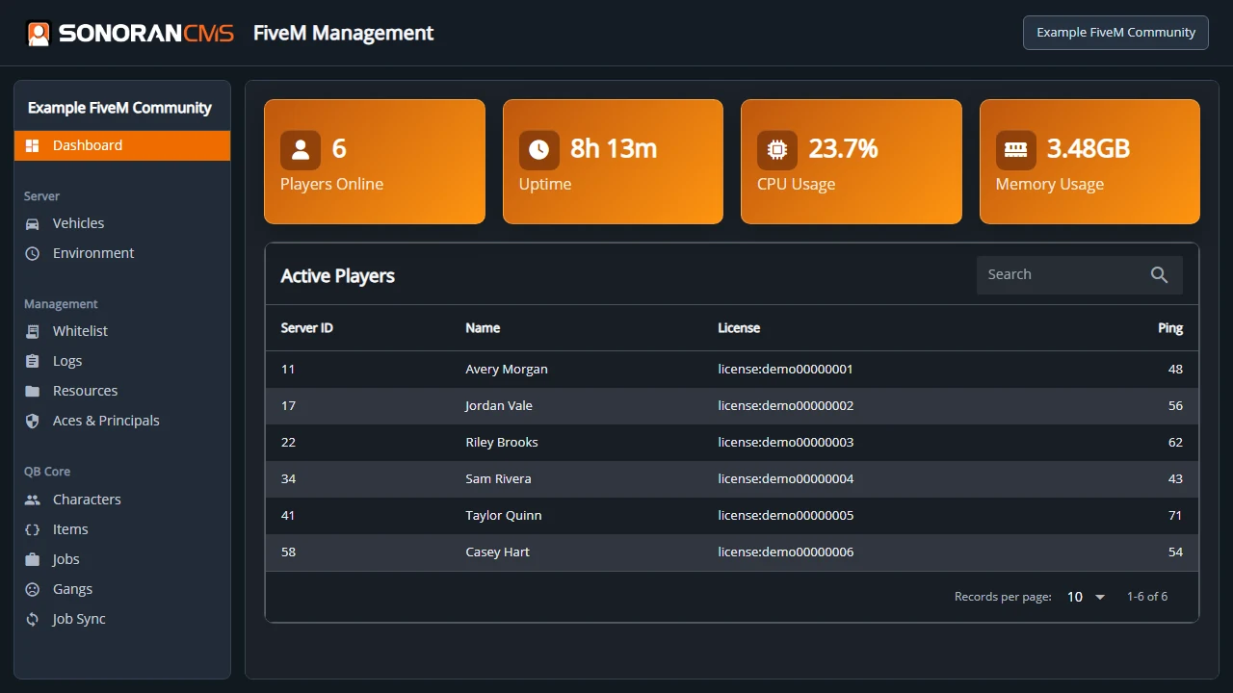Click server ID 41 cell
The width and height of the screenshot is (1233, 693).
(x=288, y=516)
